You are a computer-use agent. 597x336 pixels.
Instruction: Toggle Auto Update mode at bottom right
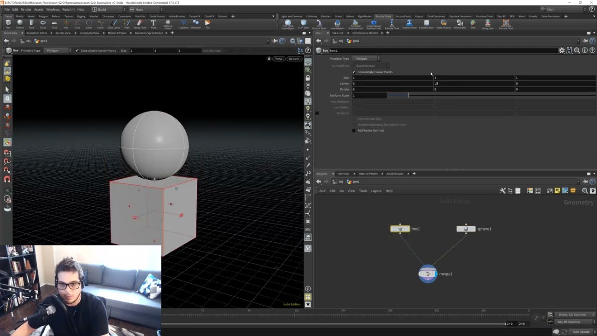(581, 332)
